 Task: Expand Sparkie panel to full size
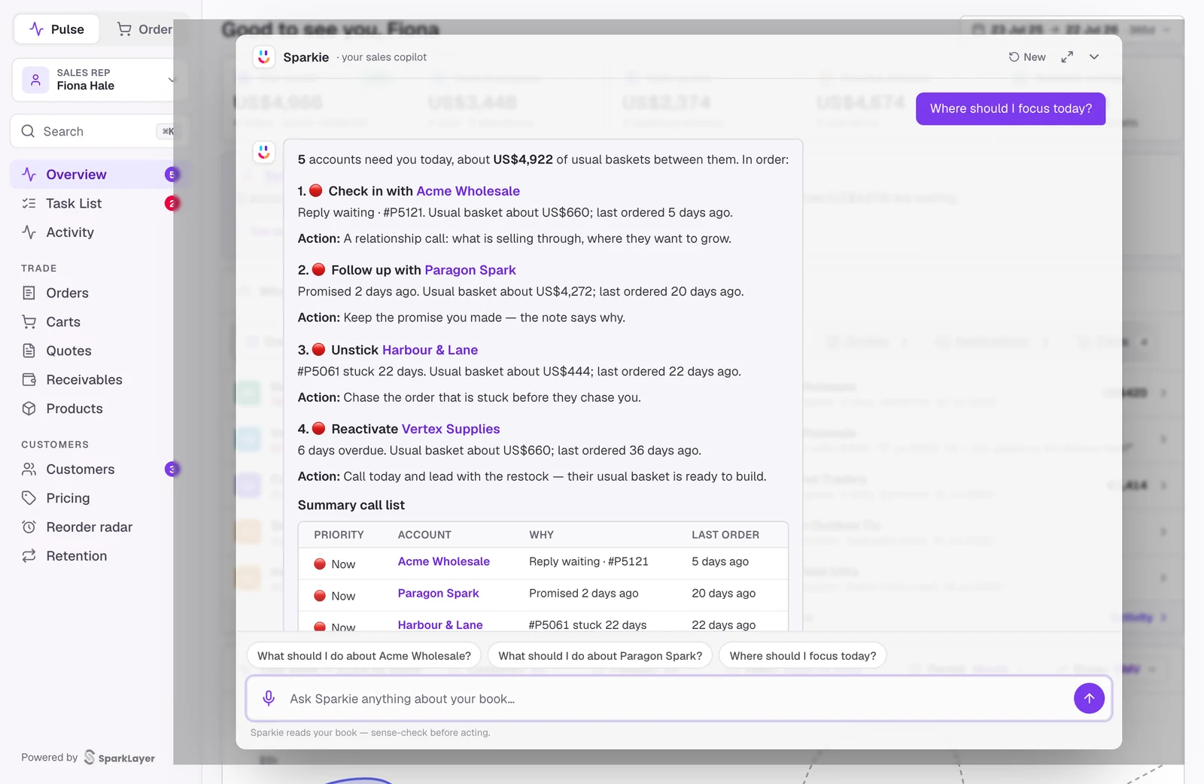coord(1067,57)
